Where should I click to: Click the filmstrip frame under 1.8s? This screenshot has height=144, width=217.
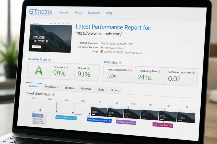click(x=168, y=115)
